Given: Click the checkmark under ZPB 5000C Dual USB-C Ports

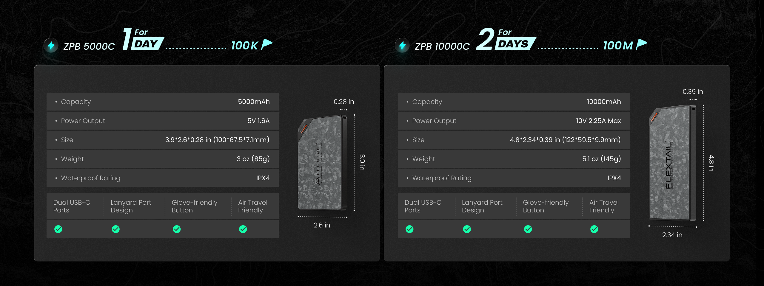Looking at the screenshot, I should pos(58,229).
